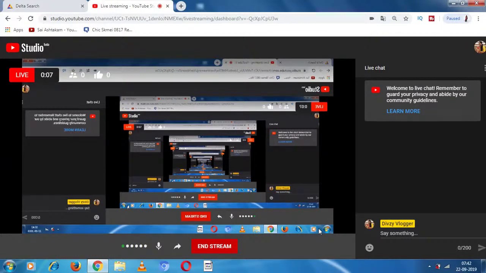Open the Windows Start menu

point(9,266)
